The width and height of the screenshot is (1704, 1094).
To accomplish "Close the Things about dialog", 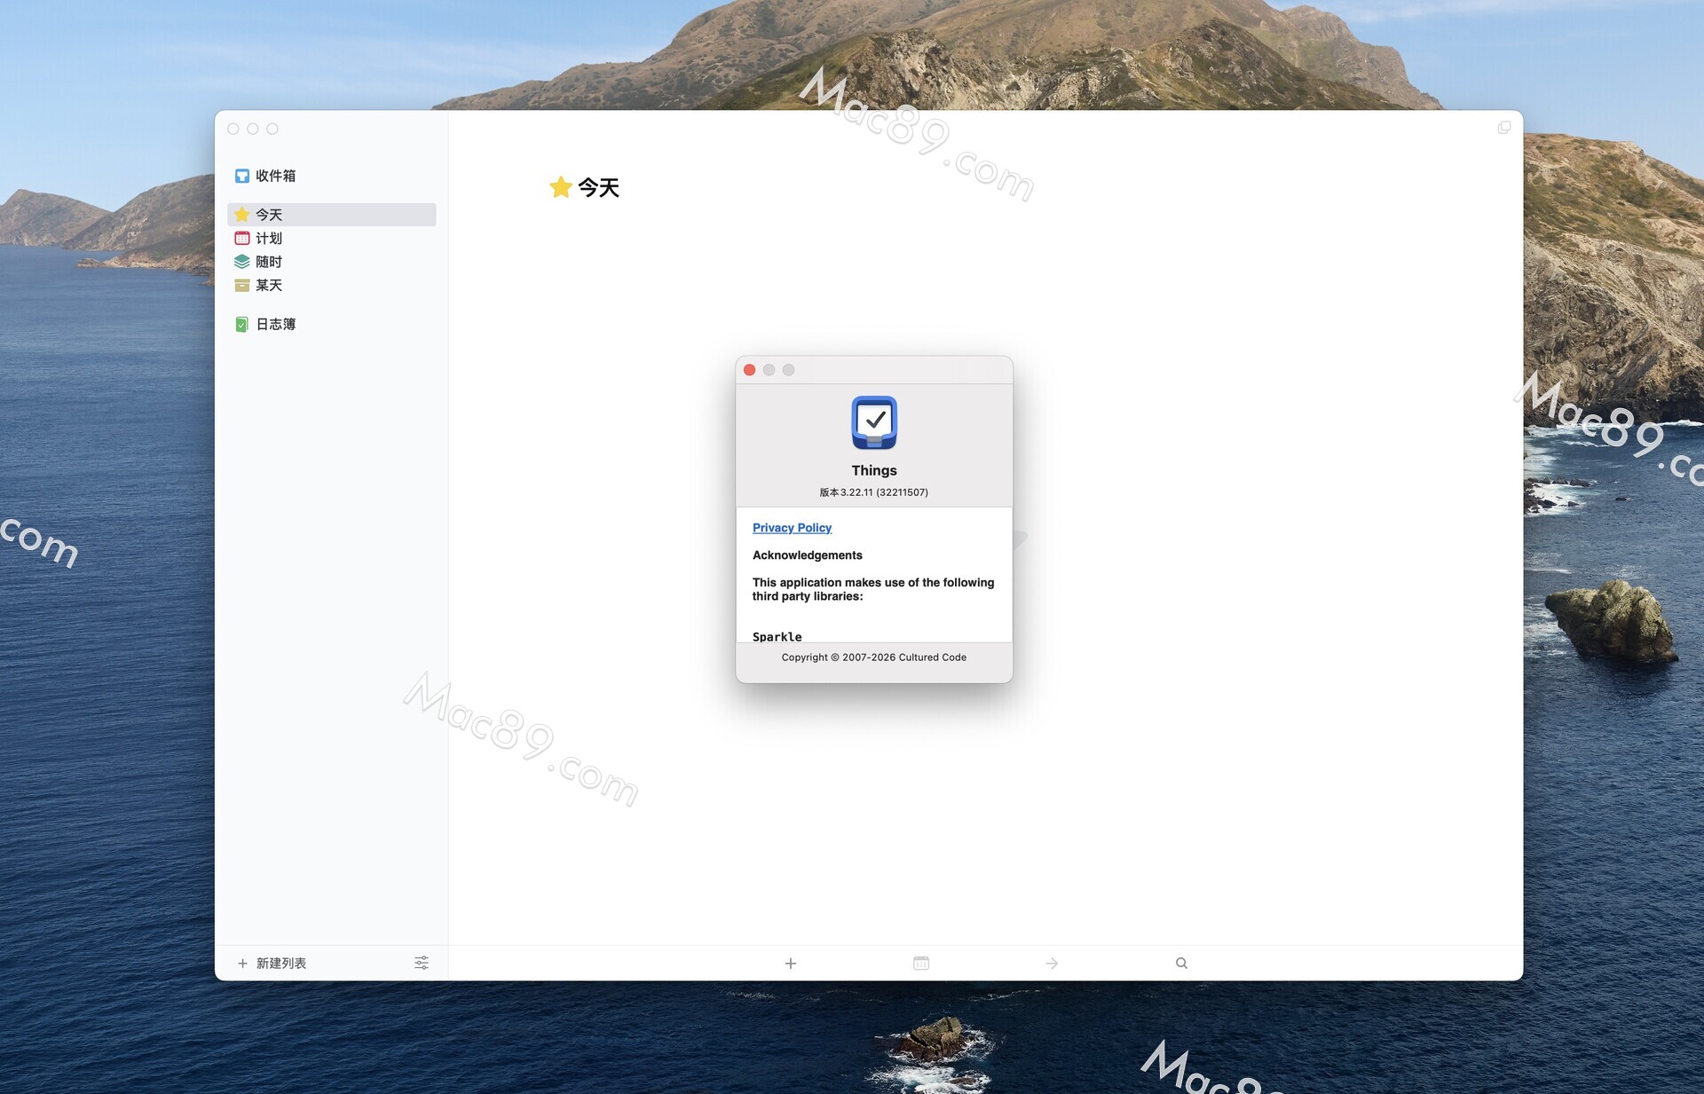I will pos(749,370).
